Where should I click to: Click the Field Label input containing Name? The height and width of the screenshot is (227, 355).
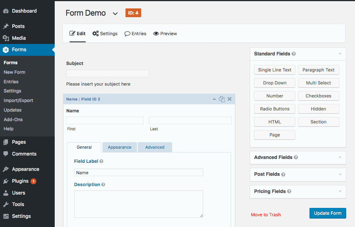tap(138, 172)
